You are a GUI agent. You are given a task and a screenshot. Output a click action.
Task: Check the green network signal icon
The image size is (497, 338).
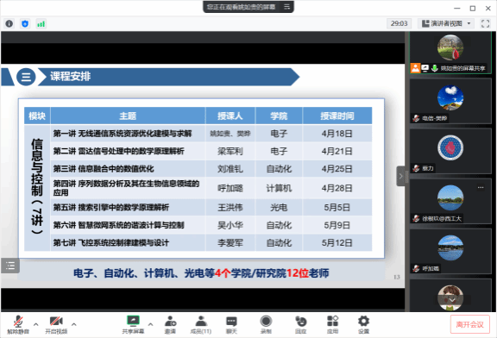pos(41,24)
